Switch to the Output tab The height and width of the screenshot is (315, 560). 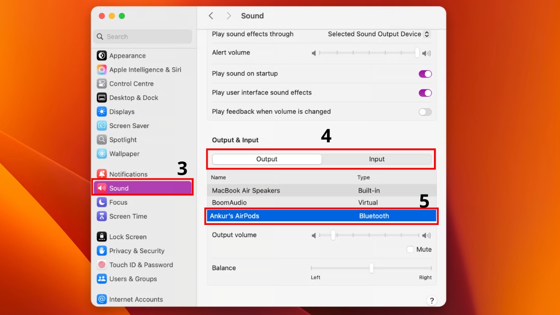tap(267, 159)
